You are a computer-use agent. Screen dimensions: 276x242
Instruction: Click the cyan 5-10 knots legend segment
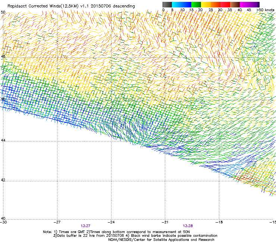[177, 4]
